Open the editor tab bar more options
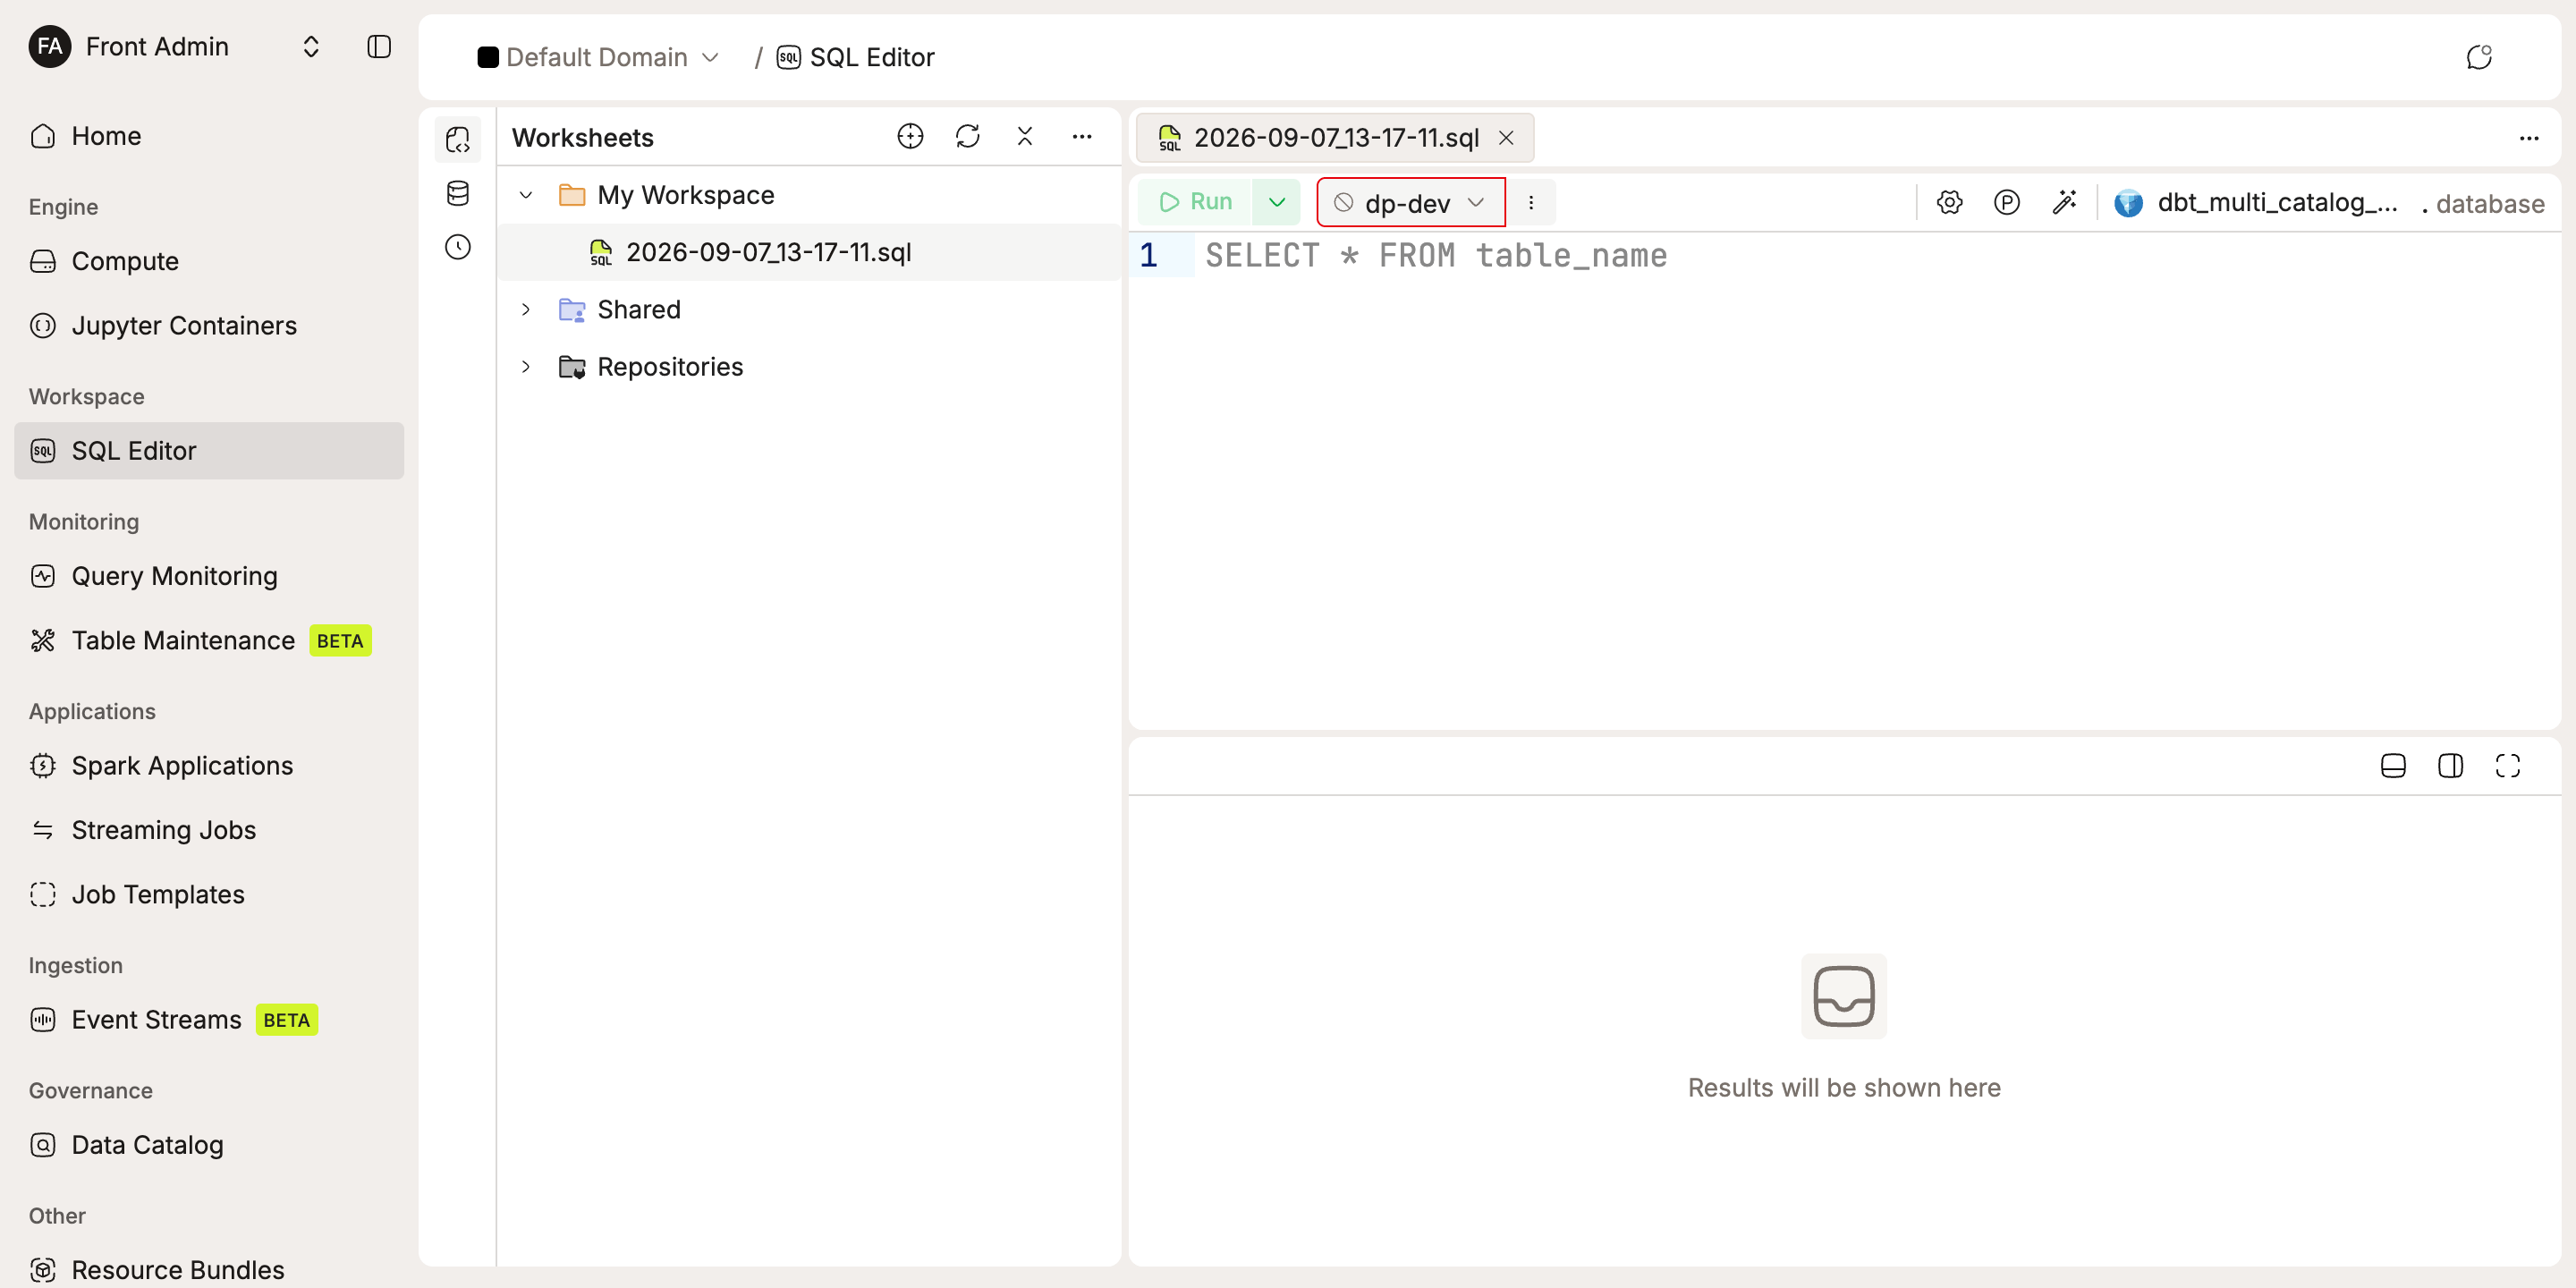This screenshot has width=2576, height=1288. [x=2529, y=138]
